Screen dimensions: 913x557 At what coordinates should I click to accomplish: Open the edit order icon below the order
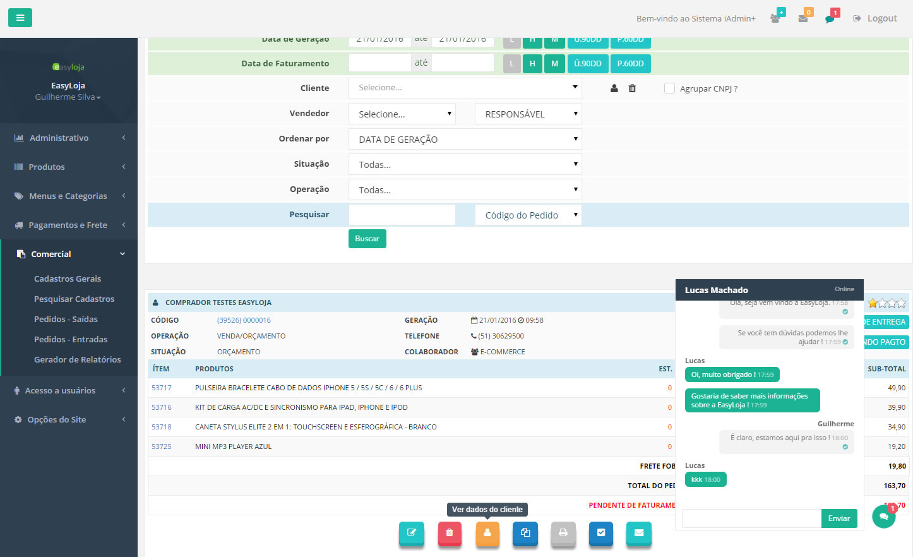[412, 534]
